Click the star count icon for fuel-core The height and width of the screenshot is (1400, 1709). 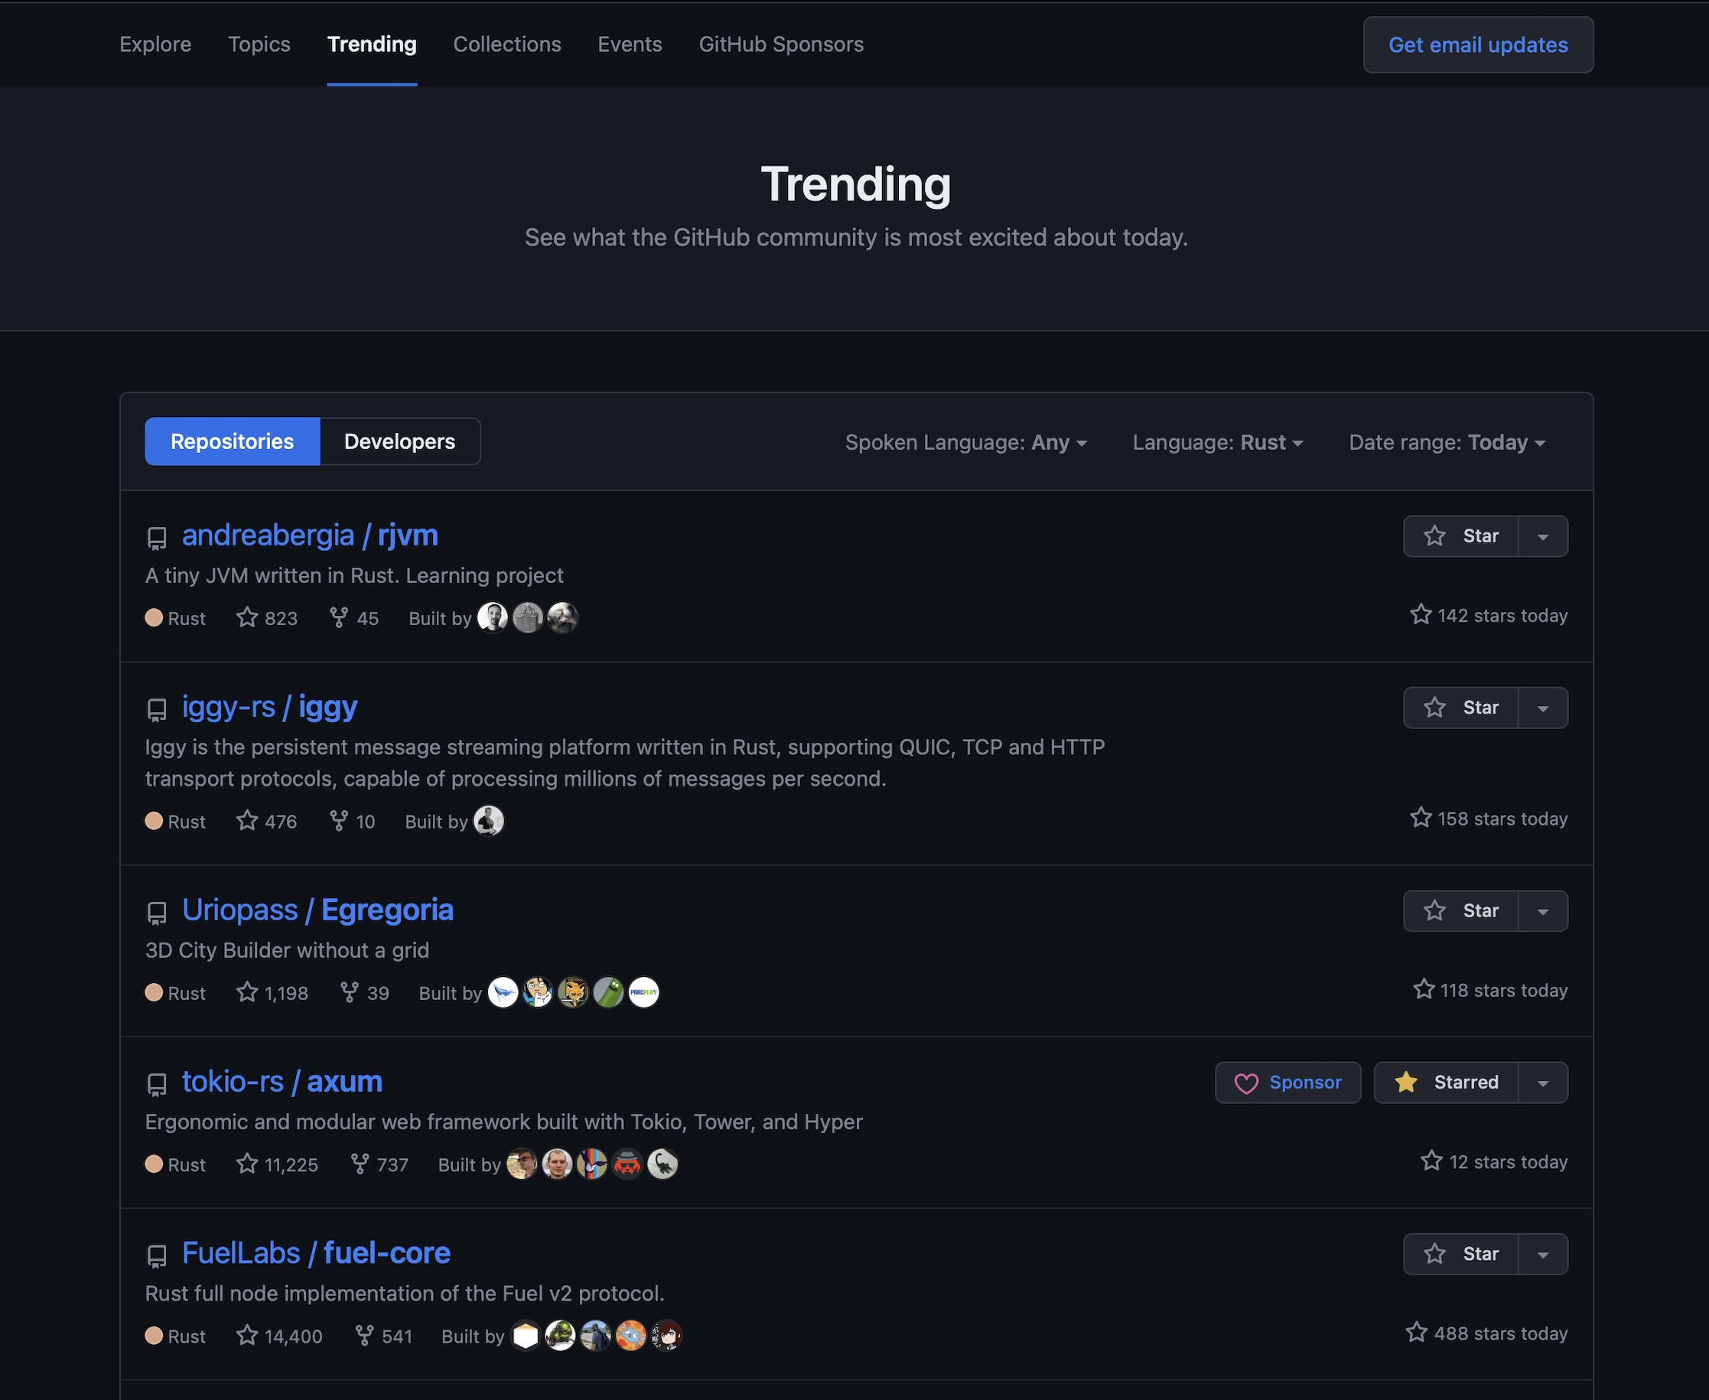[x=247, y=1336]
